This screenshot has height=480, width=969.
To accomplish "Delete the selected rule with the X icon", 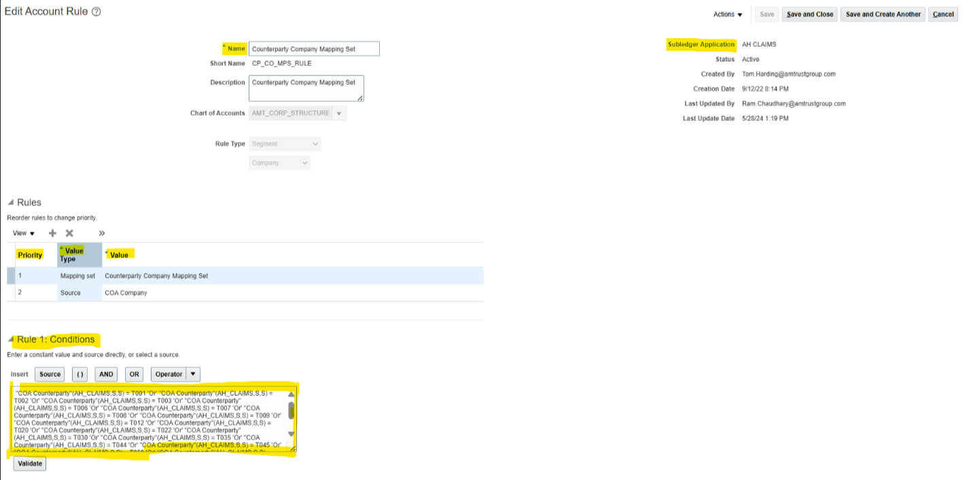I will coord(69,233).
